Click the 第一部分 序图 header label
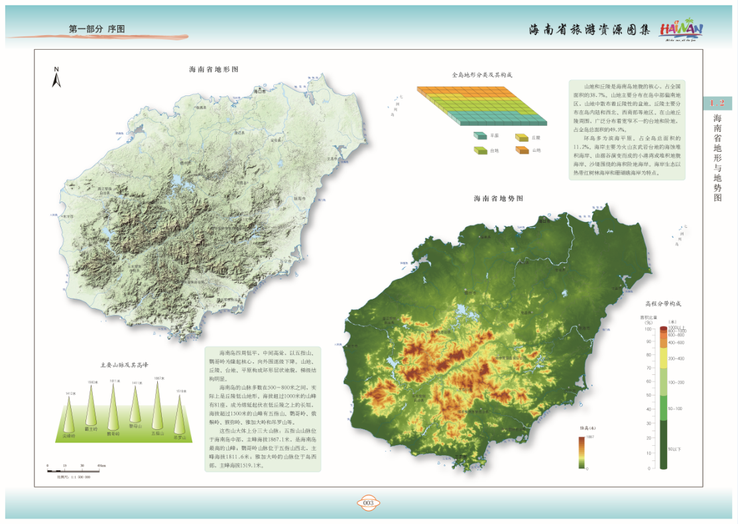 [x=97, y=29]
